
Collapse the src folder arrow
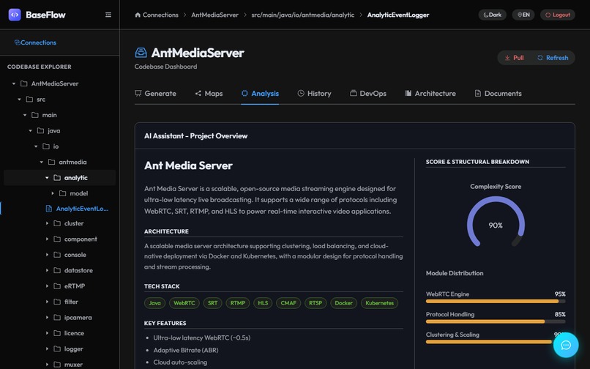tap(20, 100)
